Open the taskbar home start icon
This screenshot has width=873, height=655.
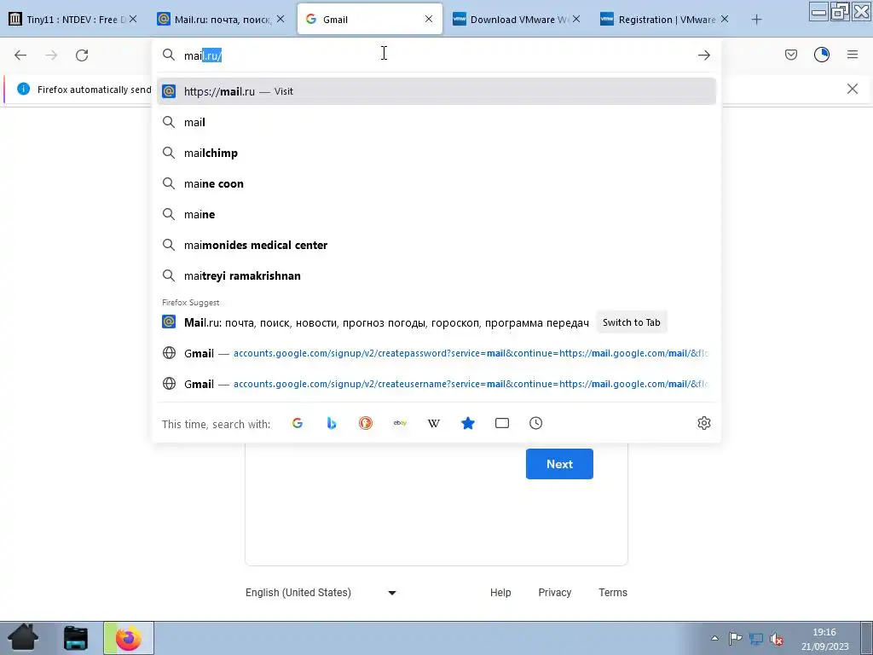pos(23,638)
